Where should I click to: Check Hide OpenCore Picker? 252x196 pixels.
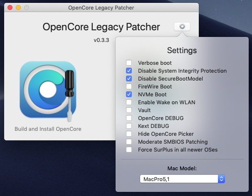tap(129, 134)
